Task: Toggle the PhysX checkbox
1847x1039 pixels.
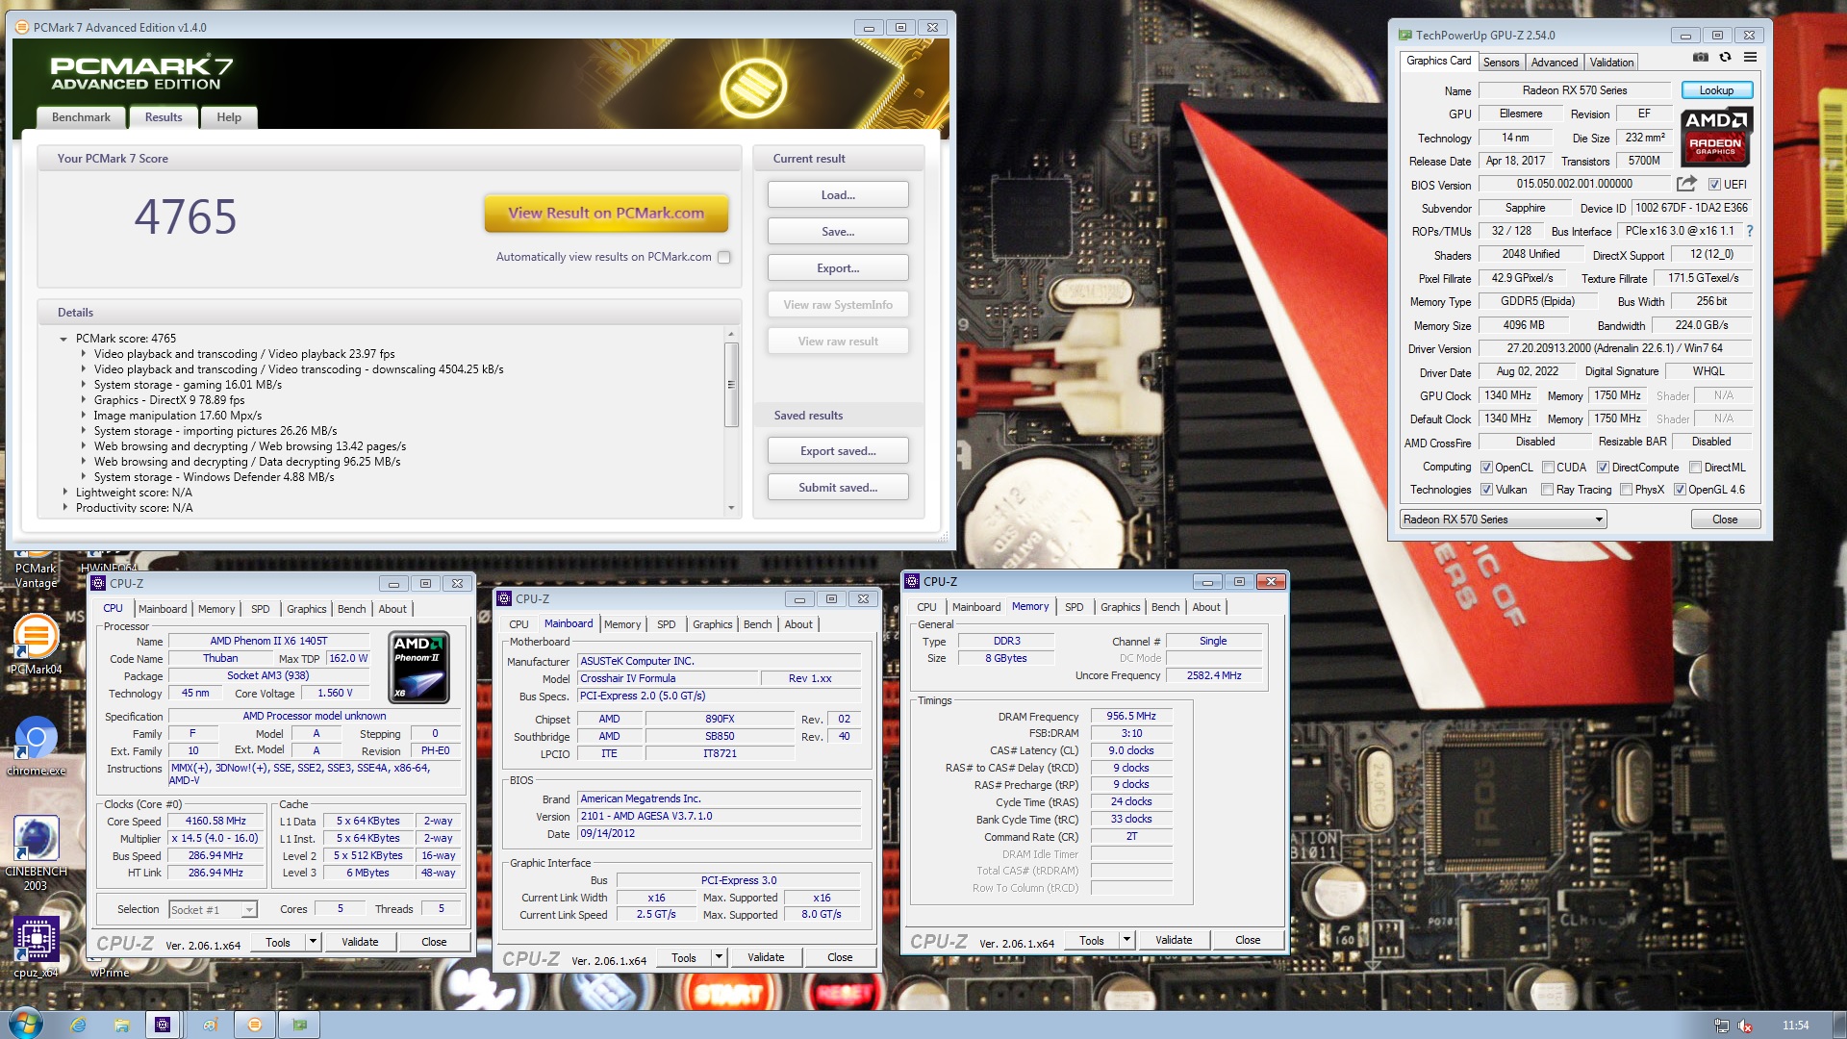Action: 1626,490
